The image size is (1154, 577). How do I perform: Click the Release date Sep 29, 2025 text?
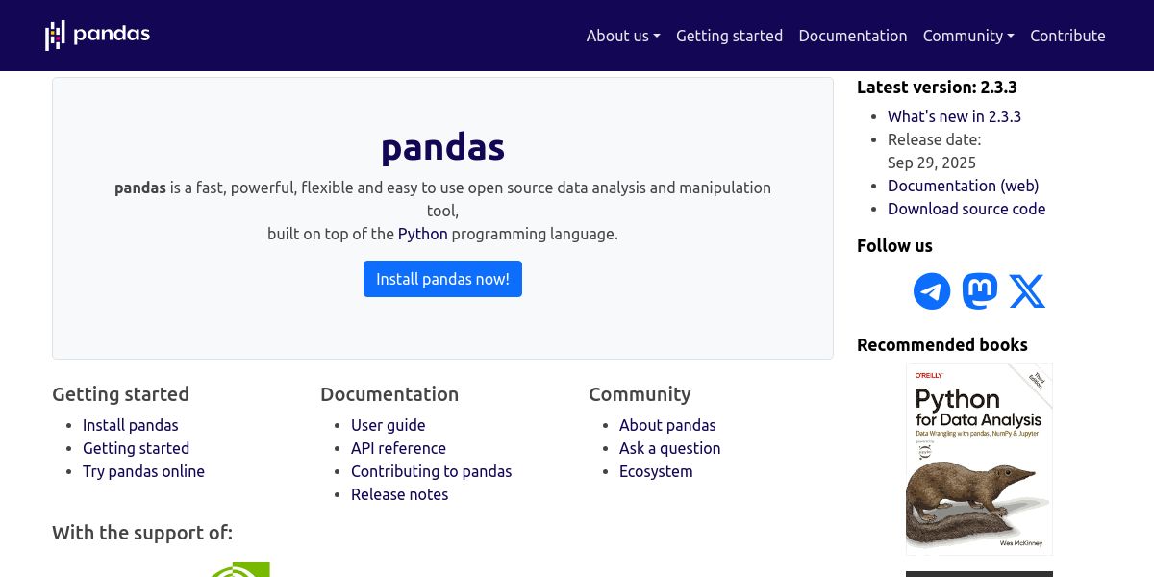pyautogui.click(x=934, y=151)
